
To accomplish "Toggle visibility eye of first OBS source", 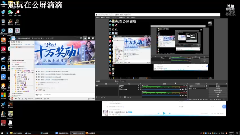I will [139, 86].
